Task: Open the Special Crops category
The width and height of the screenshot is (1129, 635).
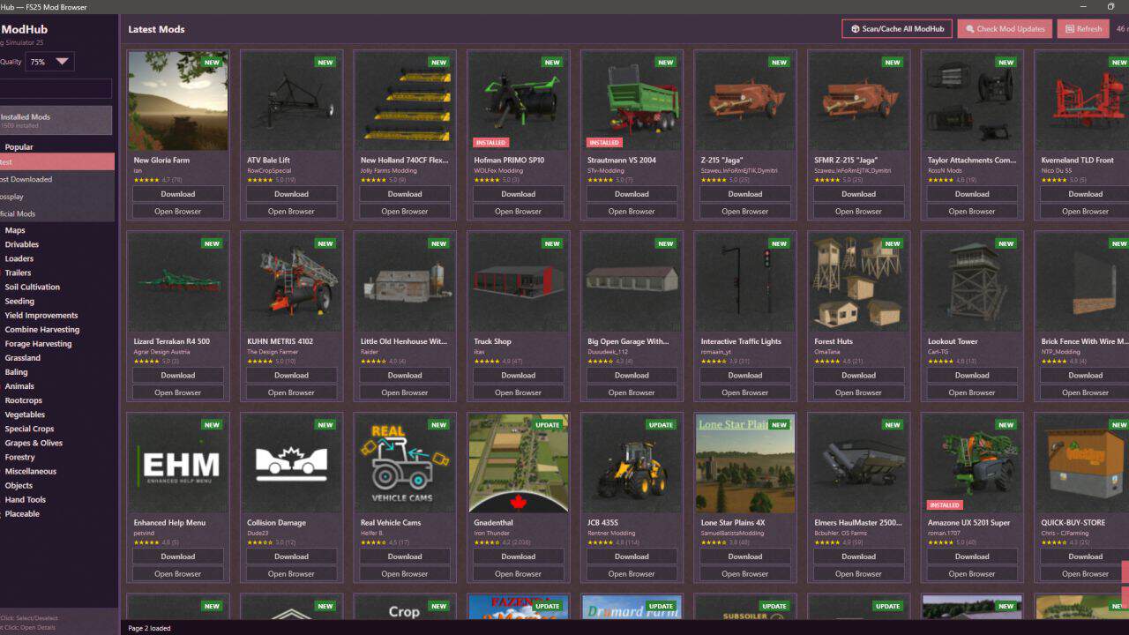Action: point(29,428)
